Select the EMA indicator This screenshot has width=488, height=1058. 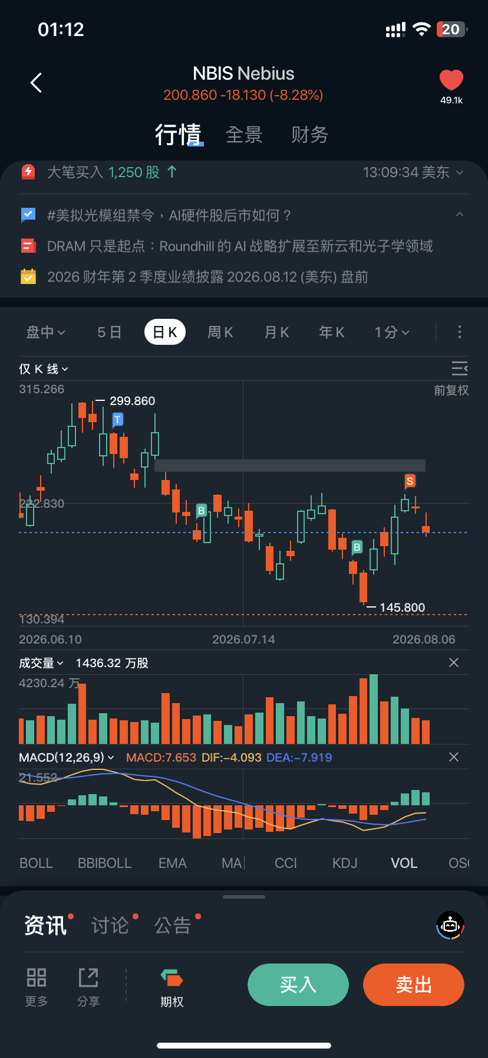click(x=173, y=863)
